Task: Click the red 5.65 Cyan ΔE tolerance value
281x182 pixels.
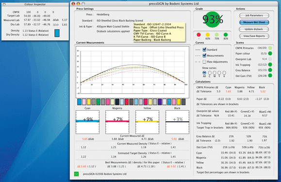Action: coord(228,91)
